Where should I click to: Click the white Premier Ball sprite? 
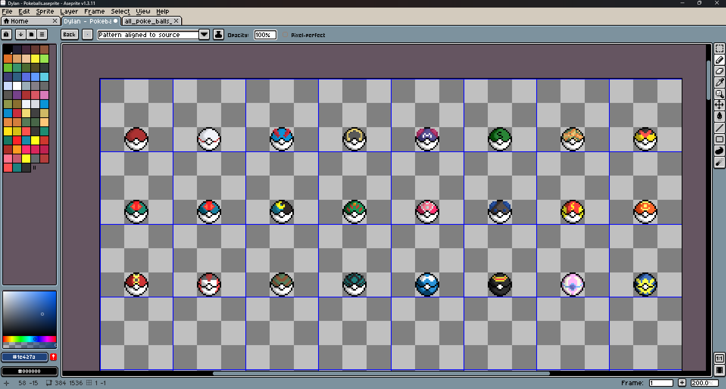click(209, 139)
